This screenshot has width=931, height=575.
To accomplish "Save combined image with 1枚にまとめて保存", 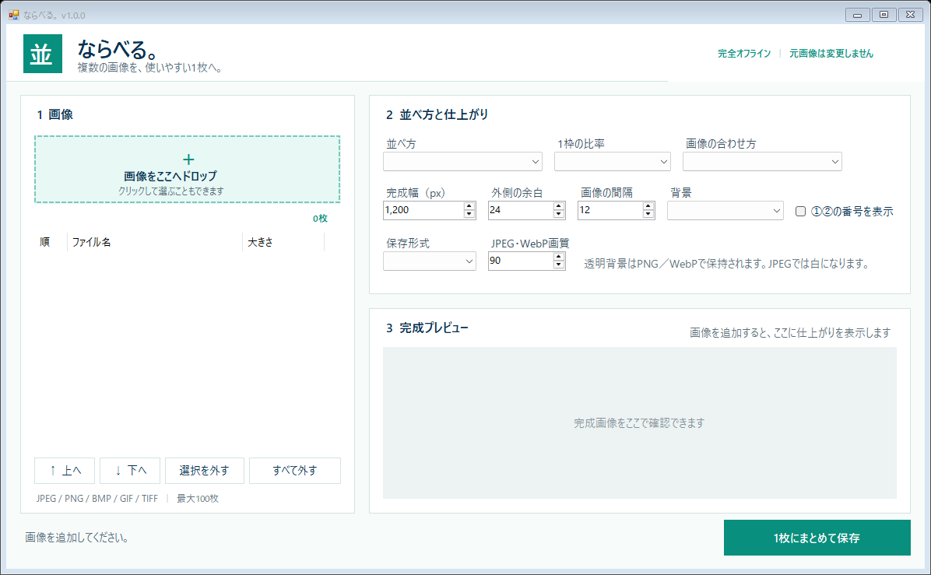I will click(x=817, y=538).
